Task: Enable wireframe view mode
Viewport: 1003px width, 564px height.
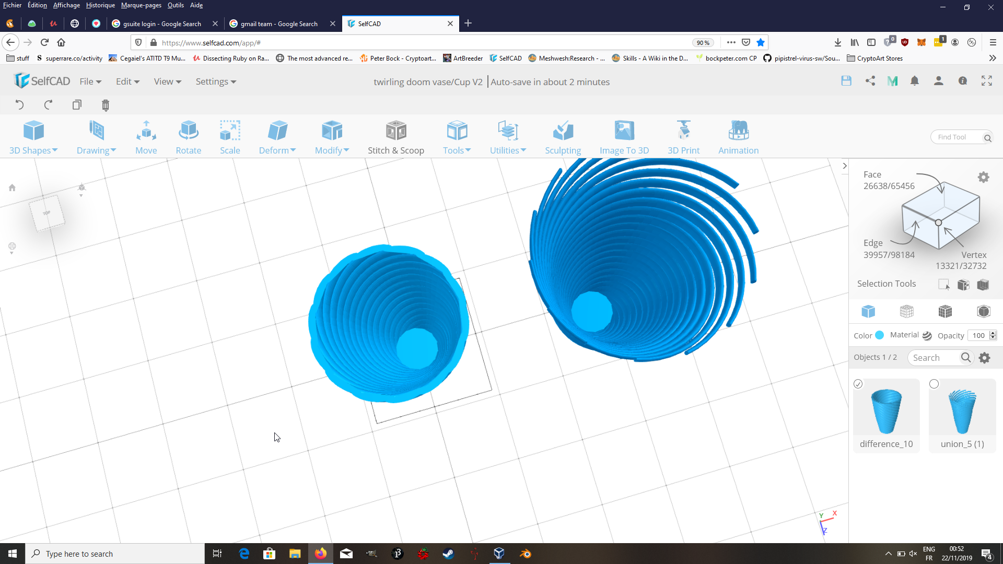Action: click(907, 312)
